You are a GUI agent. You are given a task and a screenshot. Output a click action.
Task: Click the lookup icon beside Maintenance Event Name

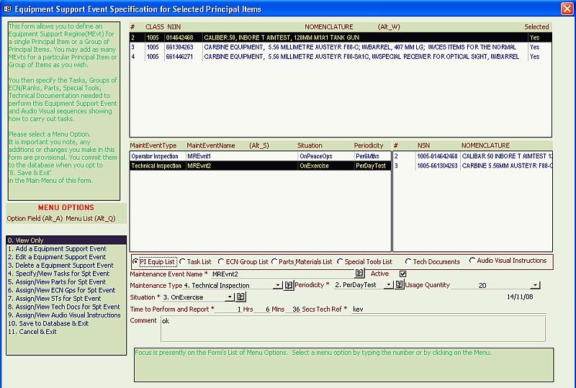point(359,274)
